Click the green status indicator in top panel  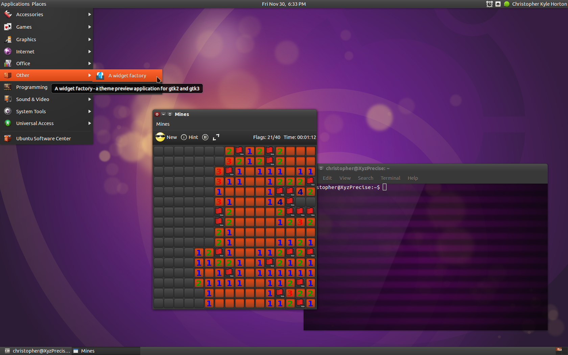tap(506, 4)
